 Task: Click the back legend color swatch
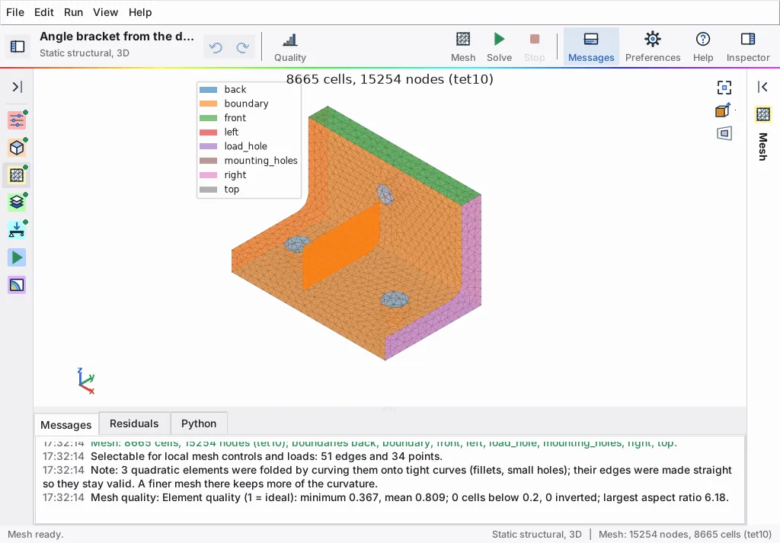(x=209, y=90)
